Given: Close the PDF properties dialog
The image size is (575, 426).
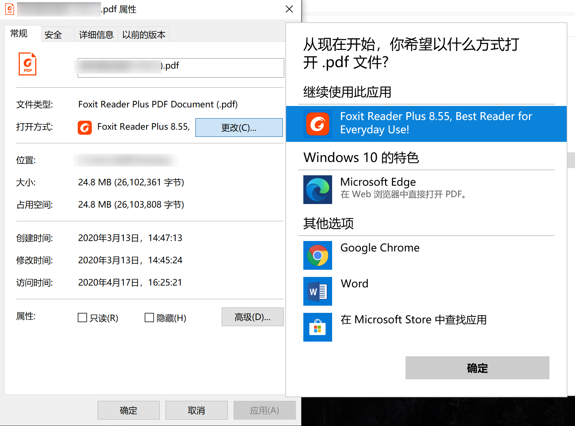Looking at the screenshot, I should (289, 9).
